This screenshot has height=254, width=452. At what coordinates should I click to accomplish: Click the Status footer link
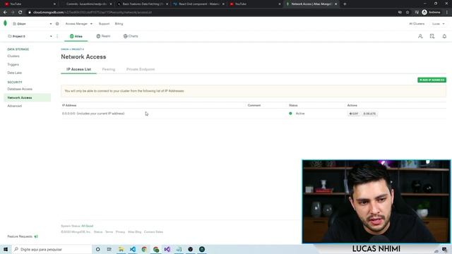(98, 232)
